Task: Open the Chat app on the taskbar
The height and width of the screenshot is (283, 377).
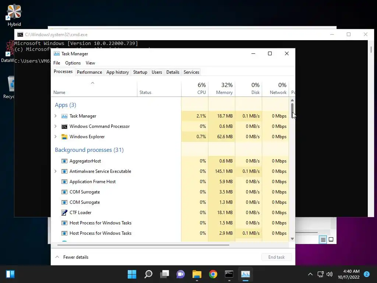Action: tap(180, 274)
